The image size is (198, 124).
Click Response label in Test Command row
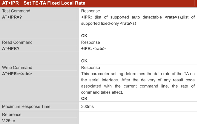click(90, 11)
